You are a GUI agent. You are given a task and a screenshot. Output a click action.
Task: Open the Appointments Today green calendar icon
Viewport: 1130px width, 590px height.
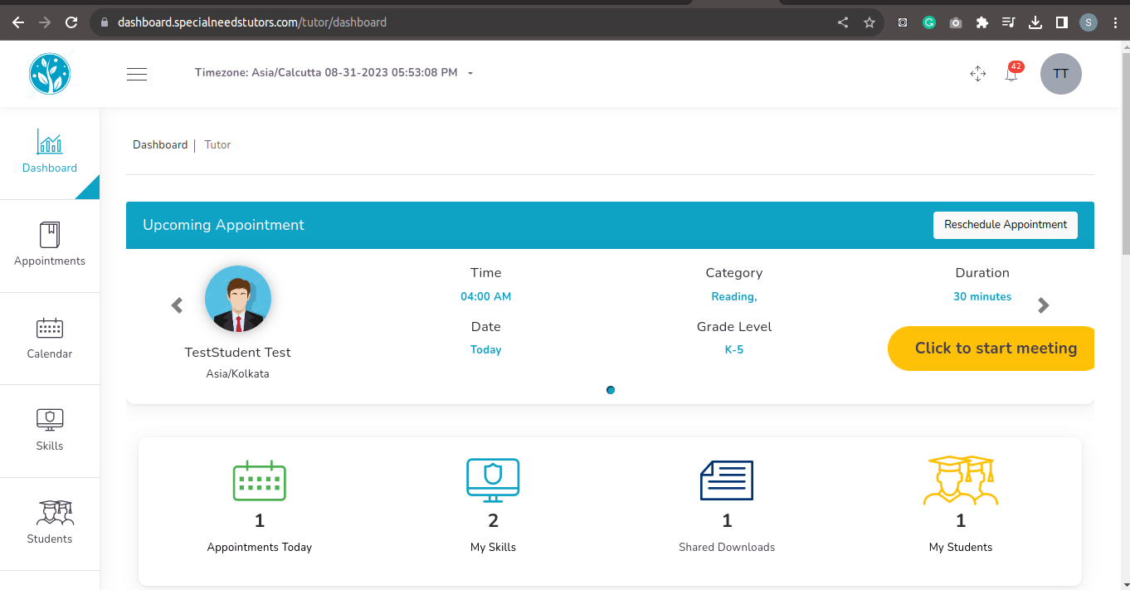[259, 480]
